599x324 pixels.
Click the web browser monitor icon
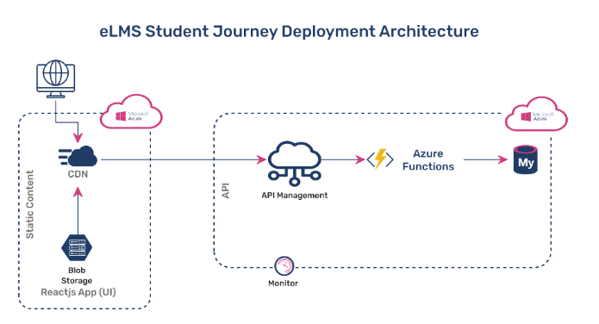point(56,78)
